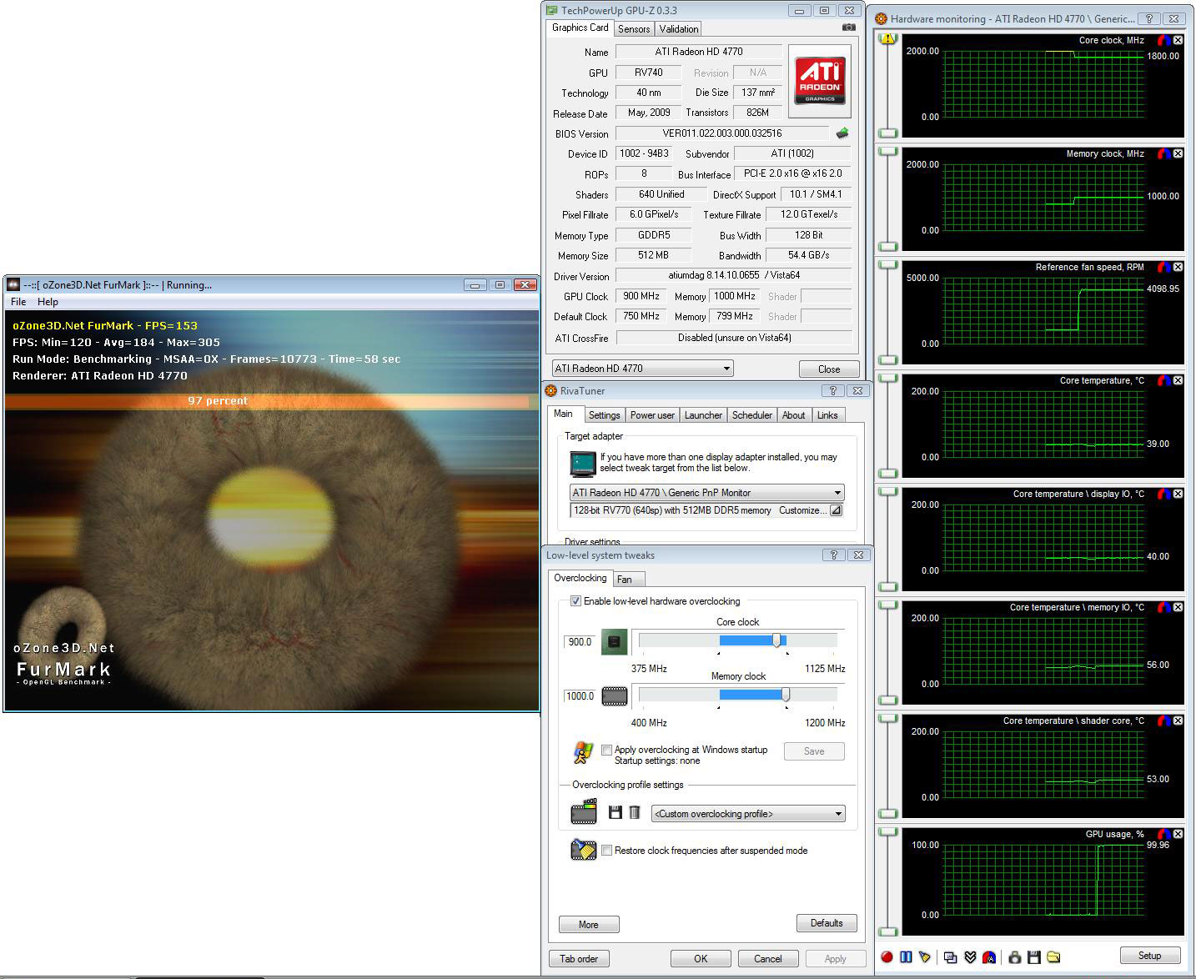
Task: Switch to the Validation tab in GPU-Z
Action: pyautogui.click(x=679, y=29)
